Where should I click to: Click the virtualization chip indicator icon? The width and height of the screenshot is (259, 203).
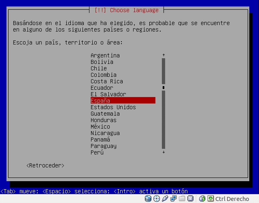191,199
